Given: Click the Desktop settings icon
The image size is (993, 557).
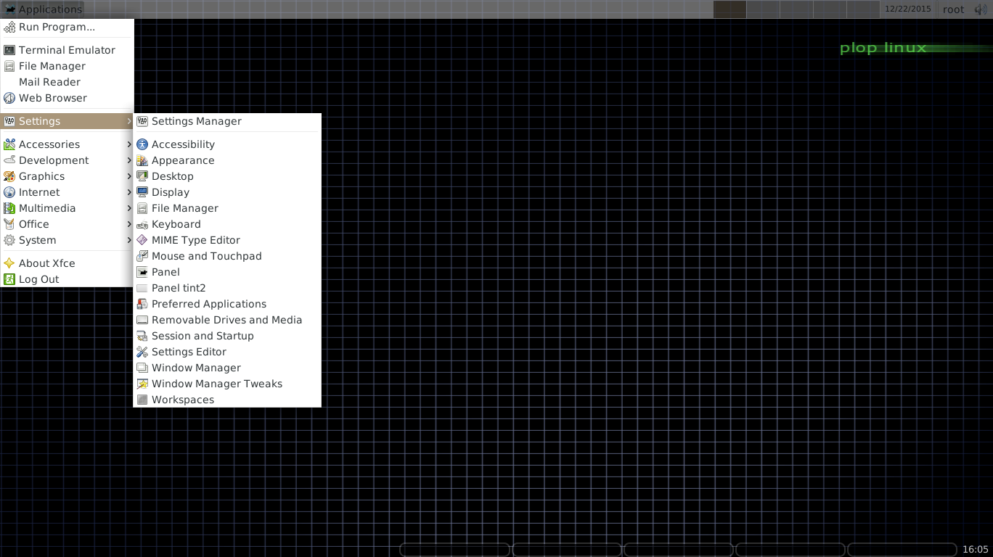Looking at the screenshot, I should coord(142,176).
